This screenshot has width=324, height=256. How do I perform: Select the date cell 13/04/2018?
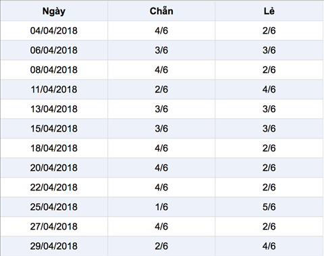click(x=54, y=109)
